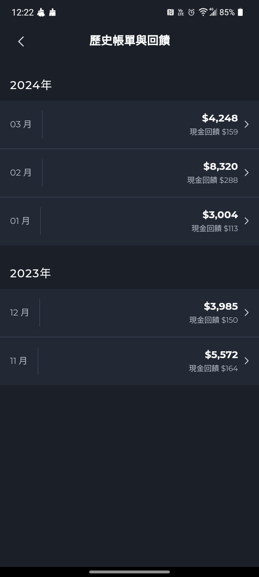Select the 02 月 bill row
The height and width of the screenshot is (577, 259).
pos(129,173)
